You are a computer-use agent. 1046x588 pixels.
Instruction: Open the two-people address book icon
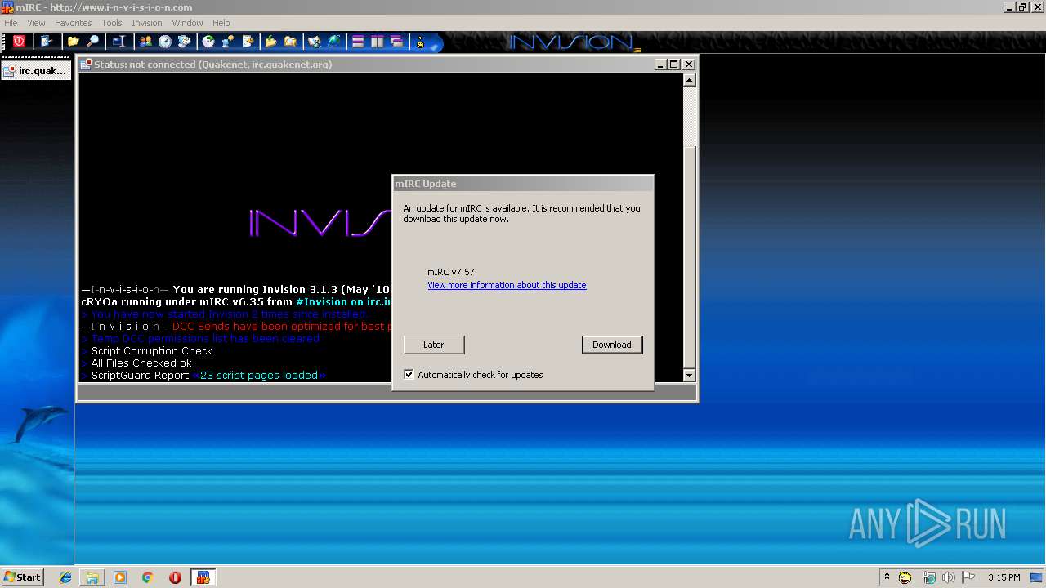tap(146, 42)
